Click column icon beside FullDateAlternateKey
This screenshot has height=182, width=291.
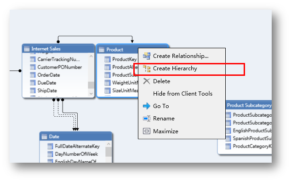pyautogui.click(x=50, y=146)
